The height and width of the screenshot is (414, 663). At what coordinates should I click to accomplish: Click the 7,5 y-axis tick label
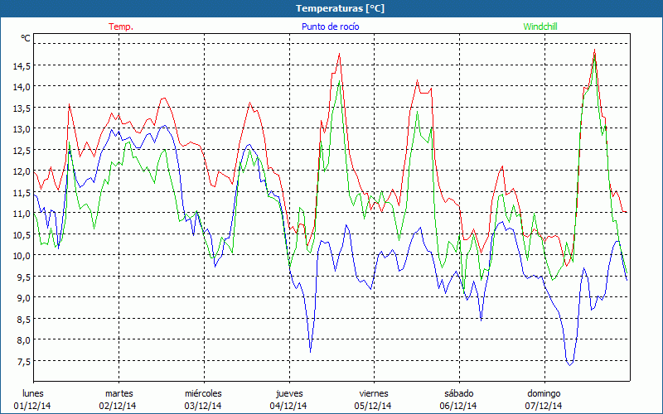(20, 361)
